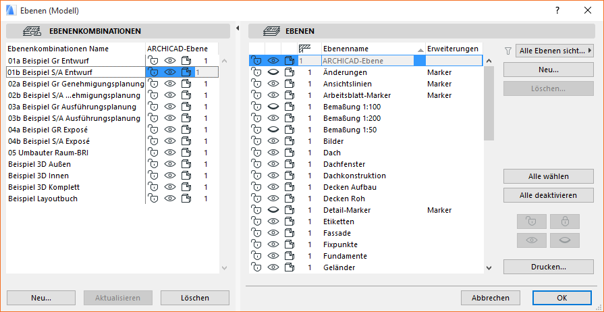Click the Erweiterungen column header
Viewport: 604px width, 312px height.
(x=454, y=49)
